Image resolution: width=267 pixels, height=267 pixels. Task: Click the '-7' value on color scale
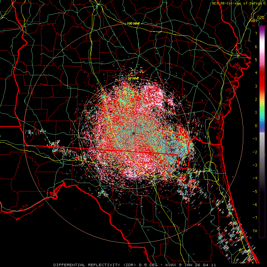pos(255,218)
